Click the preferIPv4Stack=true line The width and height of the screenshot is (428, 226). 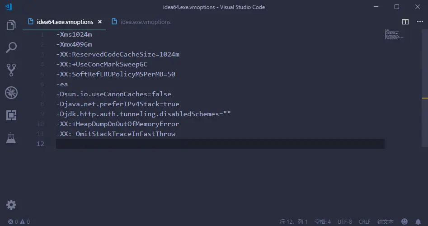pyautogui.click(x=118, y=104)
